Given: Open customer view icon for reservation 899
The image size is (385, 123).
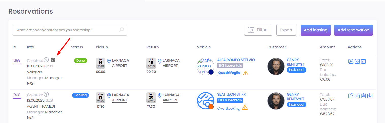Looking at the screenshot, I should [351, 61].
